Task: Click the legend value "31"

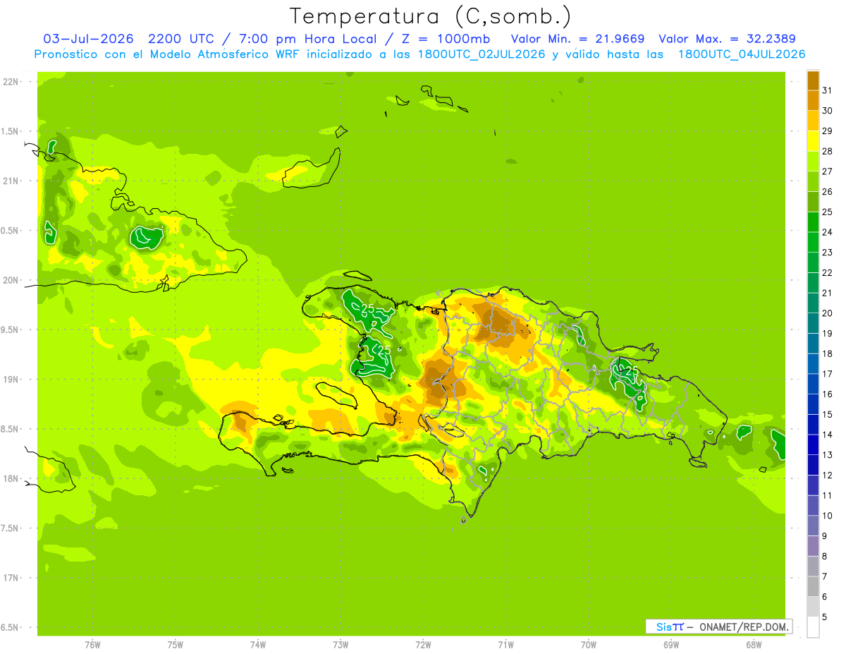Action: pyautogui.click(x=828, y=90)
